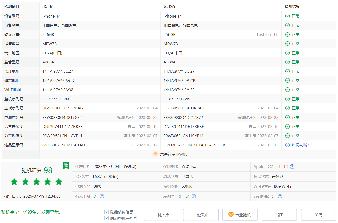
Task: Click 验机完毕，该设备未发现异常 status message
Action: 31,212
